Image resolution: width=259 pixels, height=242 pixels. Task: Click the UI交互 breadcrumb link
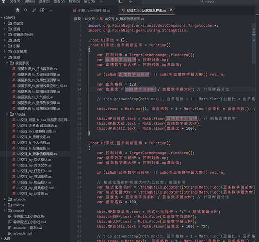pos(90,19)
